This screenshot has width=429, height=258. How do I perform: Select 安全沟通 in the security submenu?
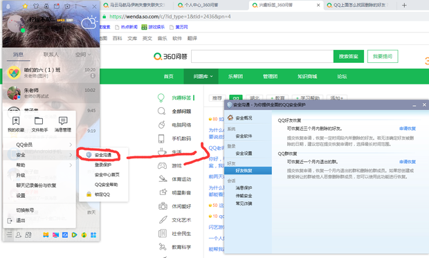[x=103, y=155]
